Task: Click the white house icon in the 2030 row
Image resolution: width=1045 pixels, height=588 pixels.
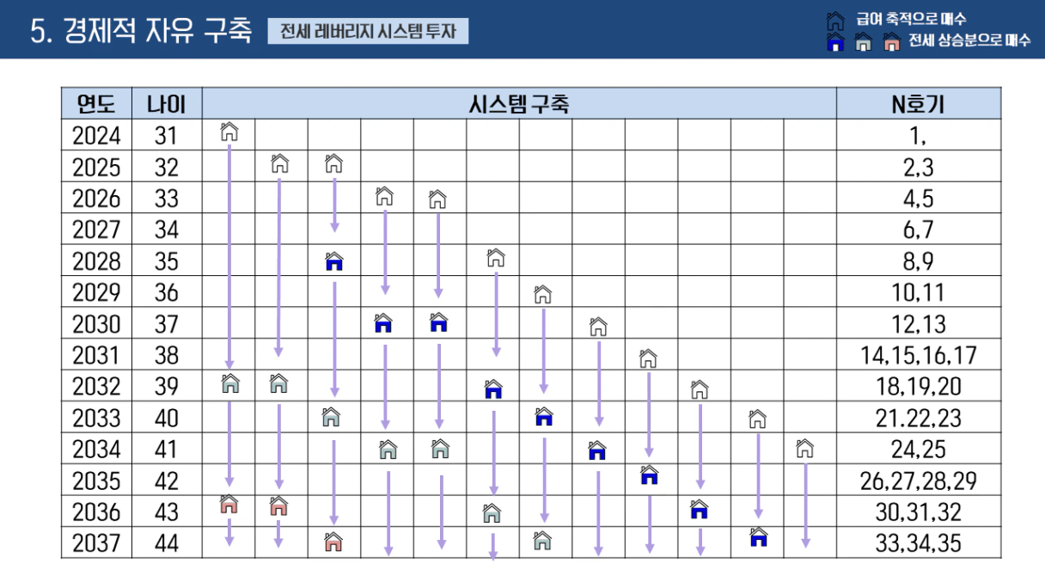Action: [598, 327]
